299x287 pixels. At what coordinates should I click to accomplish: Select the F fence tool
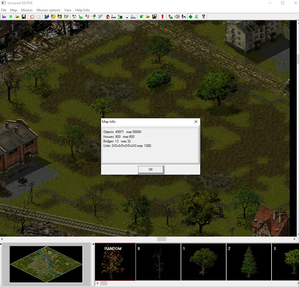click(x=114, y=17)
